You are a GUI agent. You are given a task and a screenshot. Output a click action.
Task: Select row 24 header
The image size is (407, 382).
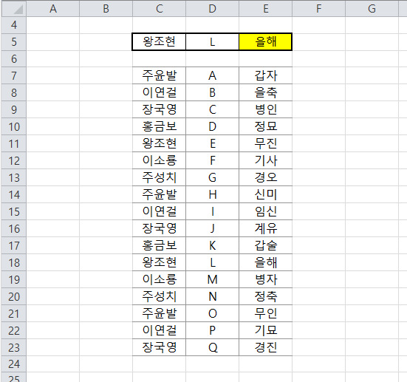[x=14, y=364]
